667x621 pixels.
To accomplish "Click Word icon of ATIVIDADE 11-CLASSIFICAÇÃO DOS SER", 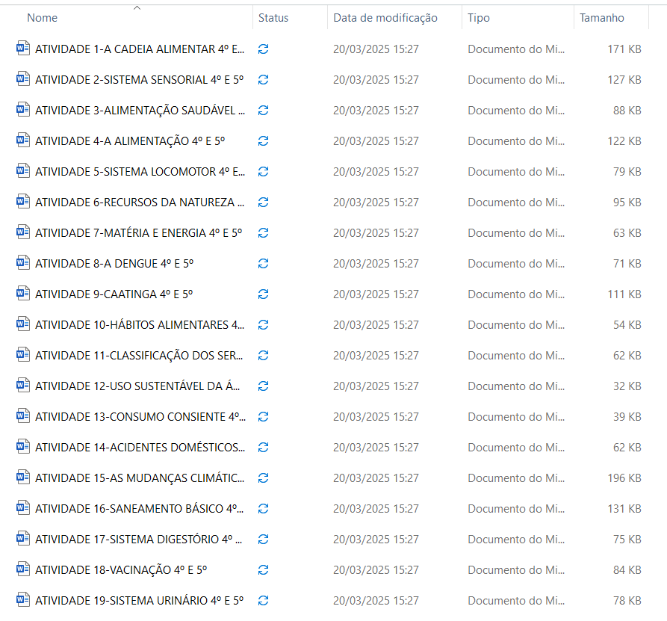I will pyautogui.click(x=23, y=354).
